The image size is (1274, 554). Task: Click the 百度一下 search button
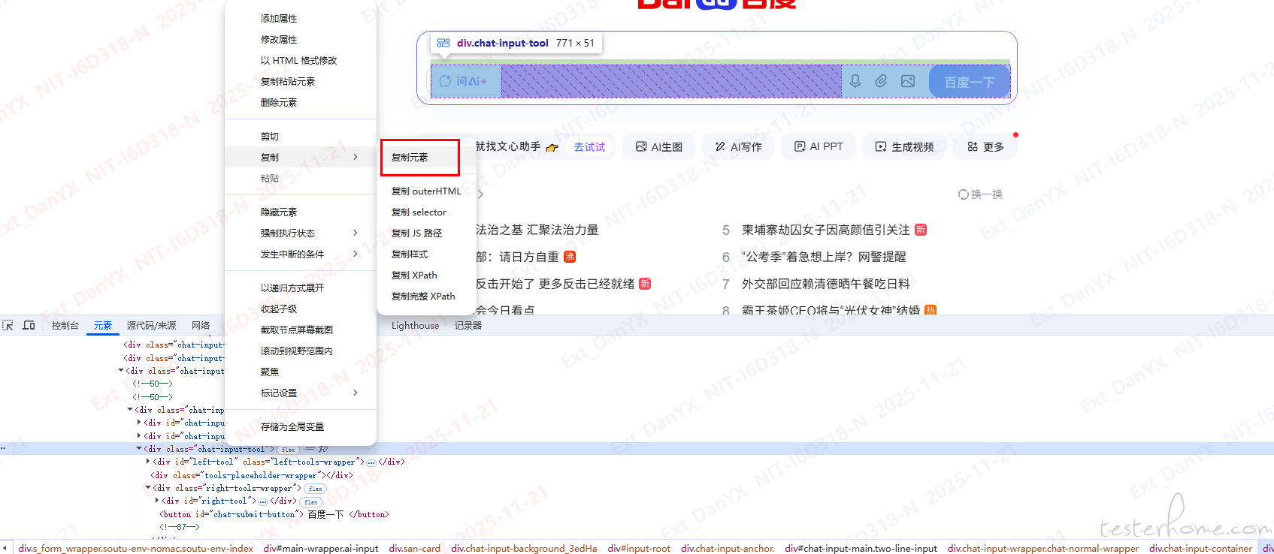[969, 82]
